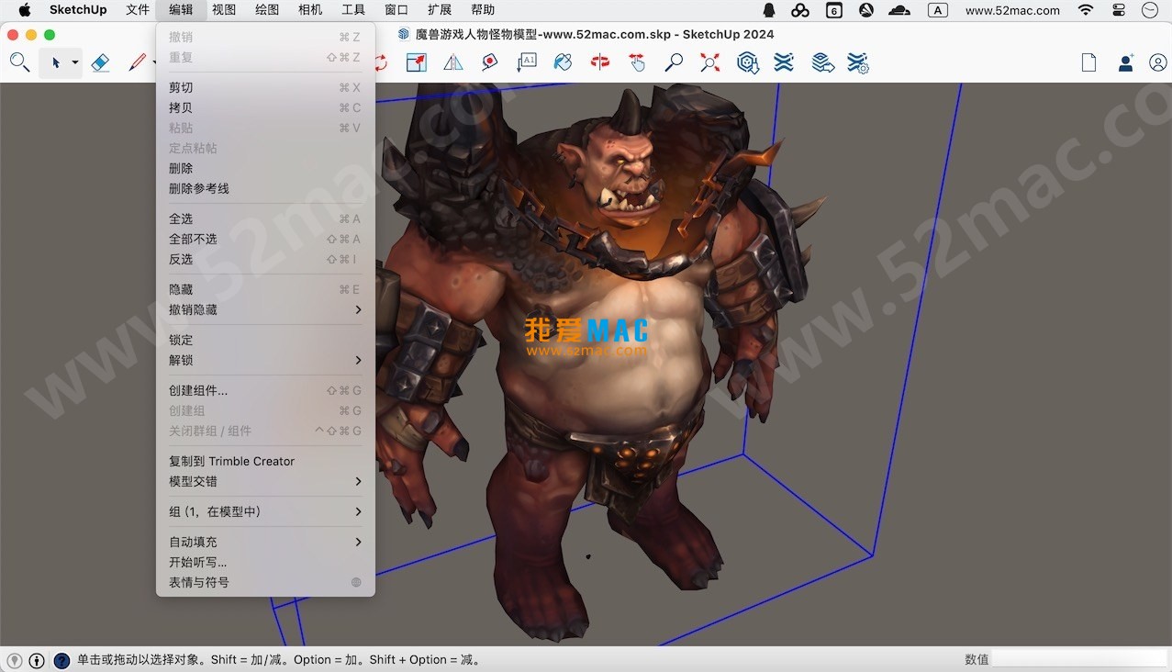Viewport: 1172px width, 672px height.
Task: Open the 3D Warehouse icon
Action: 748,62
